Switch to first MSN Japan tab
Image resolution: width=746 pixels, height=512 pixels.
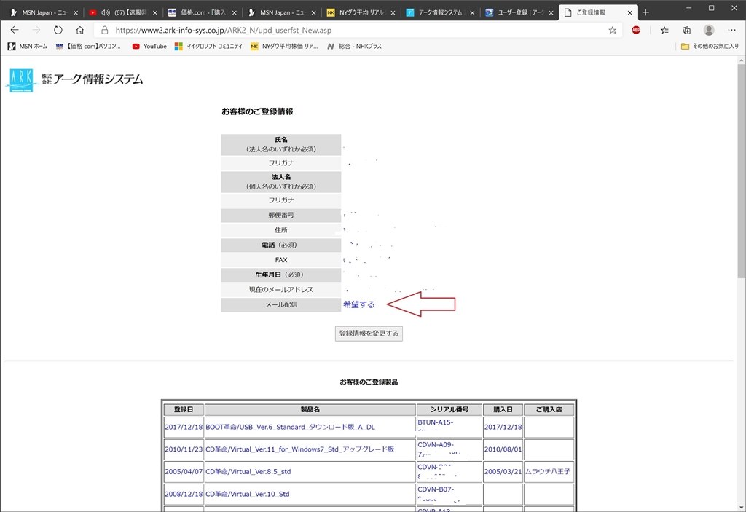[44, 13]
